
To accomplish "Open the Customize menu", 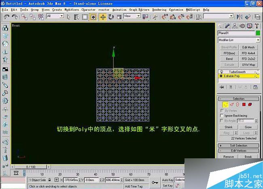I will point(176,10).
